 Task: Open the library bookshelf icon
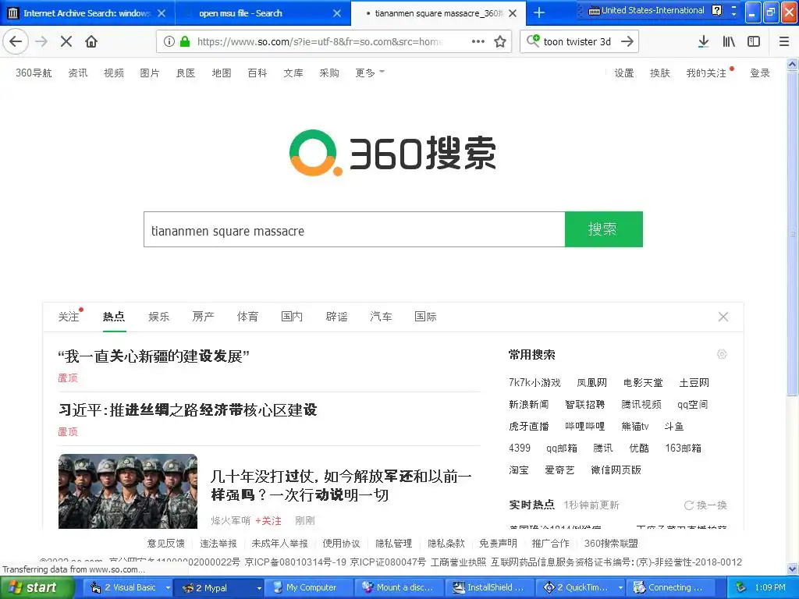click(729, 41)
